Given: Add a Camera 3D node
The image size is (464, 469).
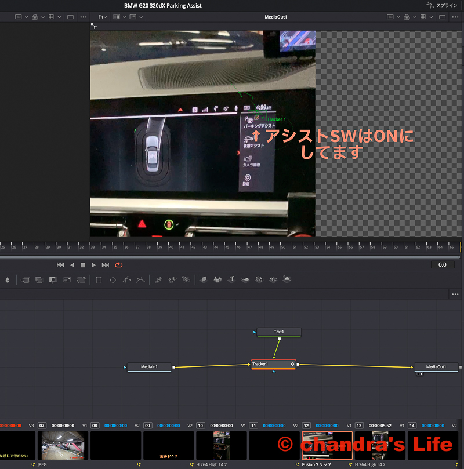Looking at the screenshot, I should 259,279.
